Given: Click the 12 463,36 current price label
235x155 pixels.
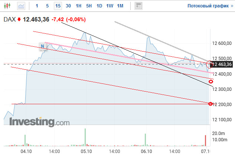Looking at the screenshot, I should tap(222, 65).
